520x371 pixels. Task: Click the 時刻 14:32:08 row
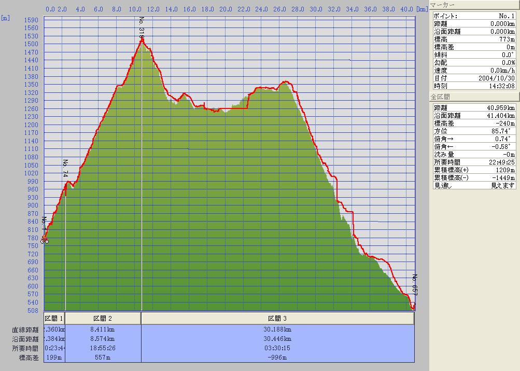(474, 86)
